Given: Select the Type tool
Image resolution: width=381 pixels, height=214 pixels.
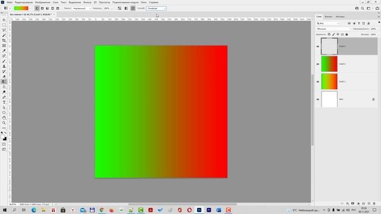Looking at the screenshot, I should pos(4,102).
